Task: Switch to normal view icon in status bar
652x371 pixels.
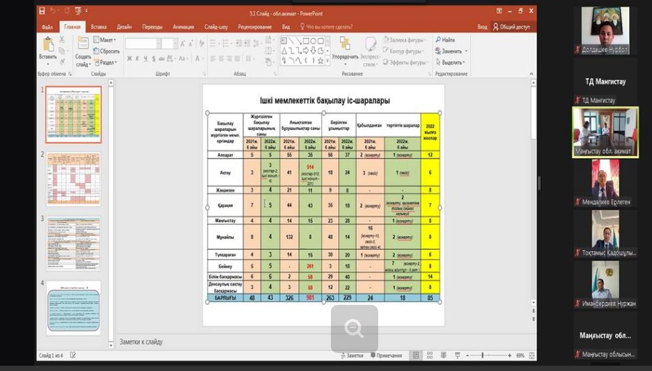Action: coord(416,355)
